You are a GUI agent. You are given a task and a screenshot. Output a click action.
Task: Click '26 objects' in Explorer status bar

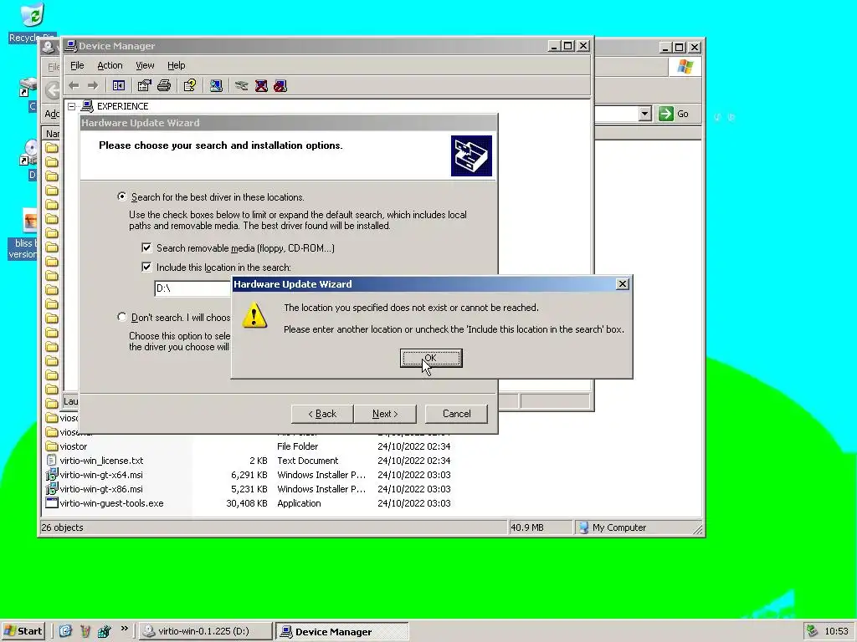coord(62,527)
